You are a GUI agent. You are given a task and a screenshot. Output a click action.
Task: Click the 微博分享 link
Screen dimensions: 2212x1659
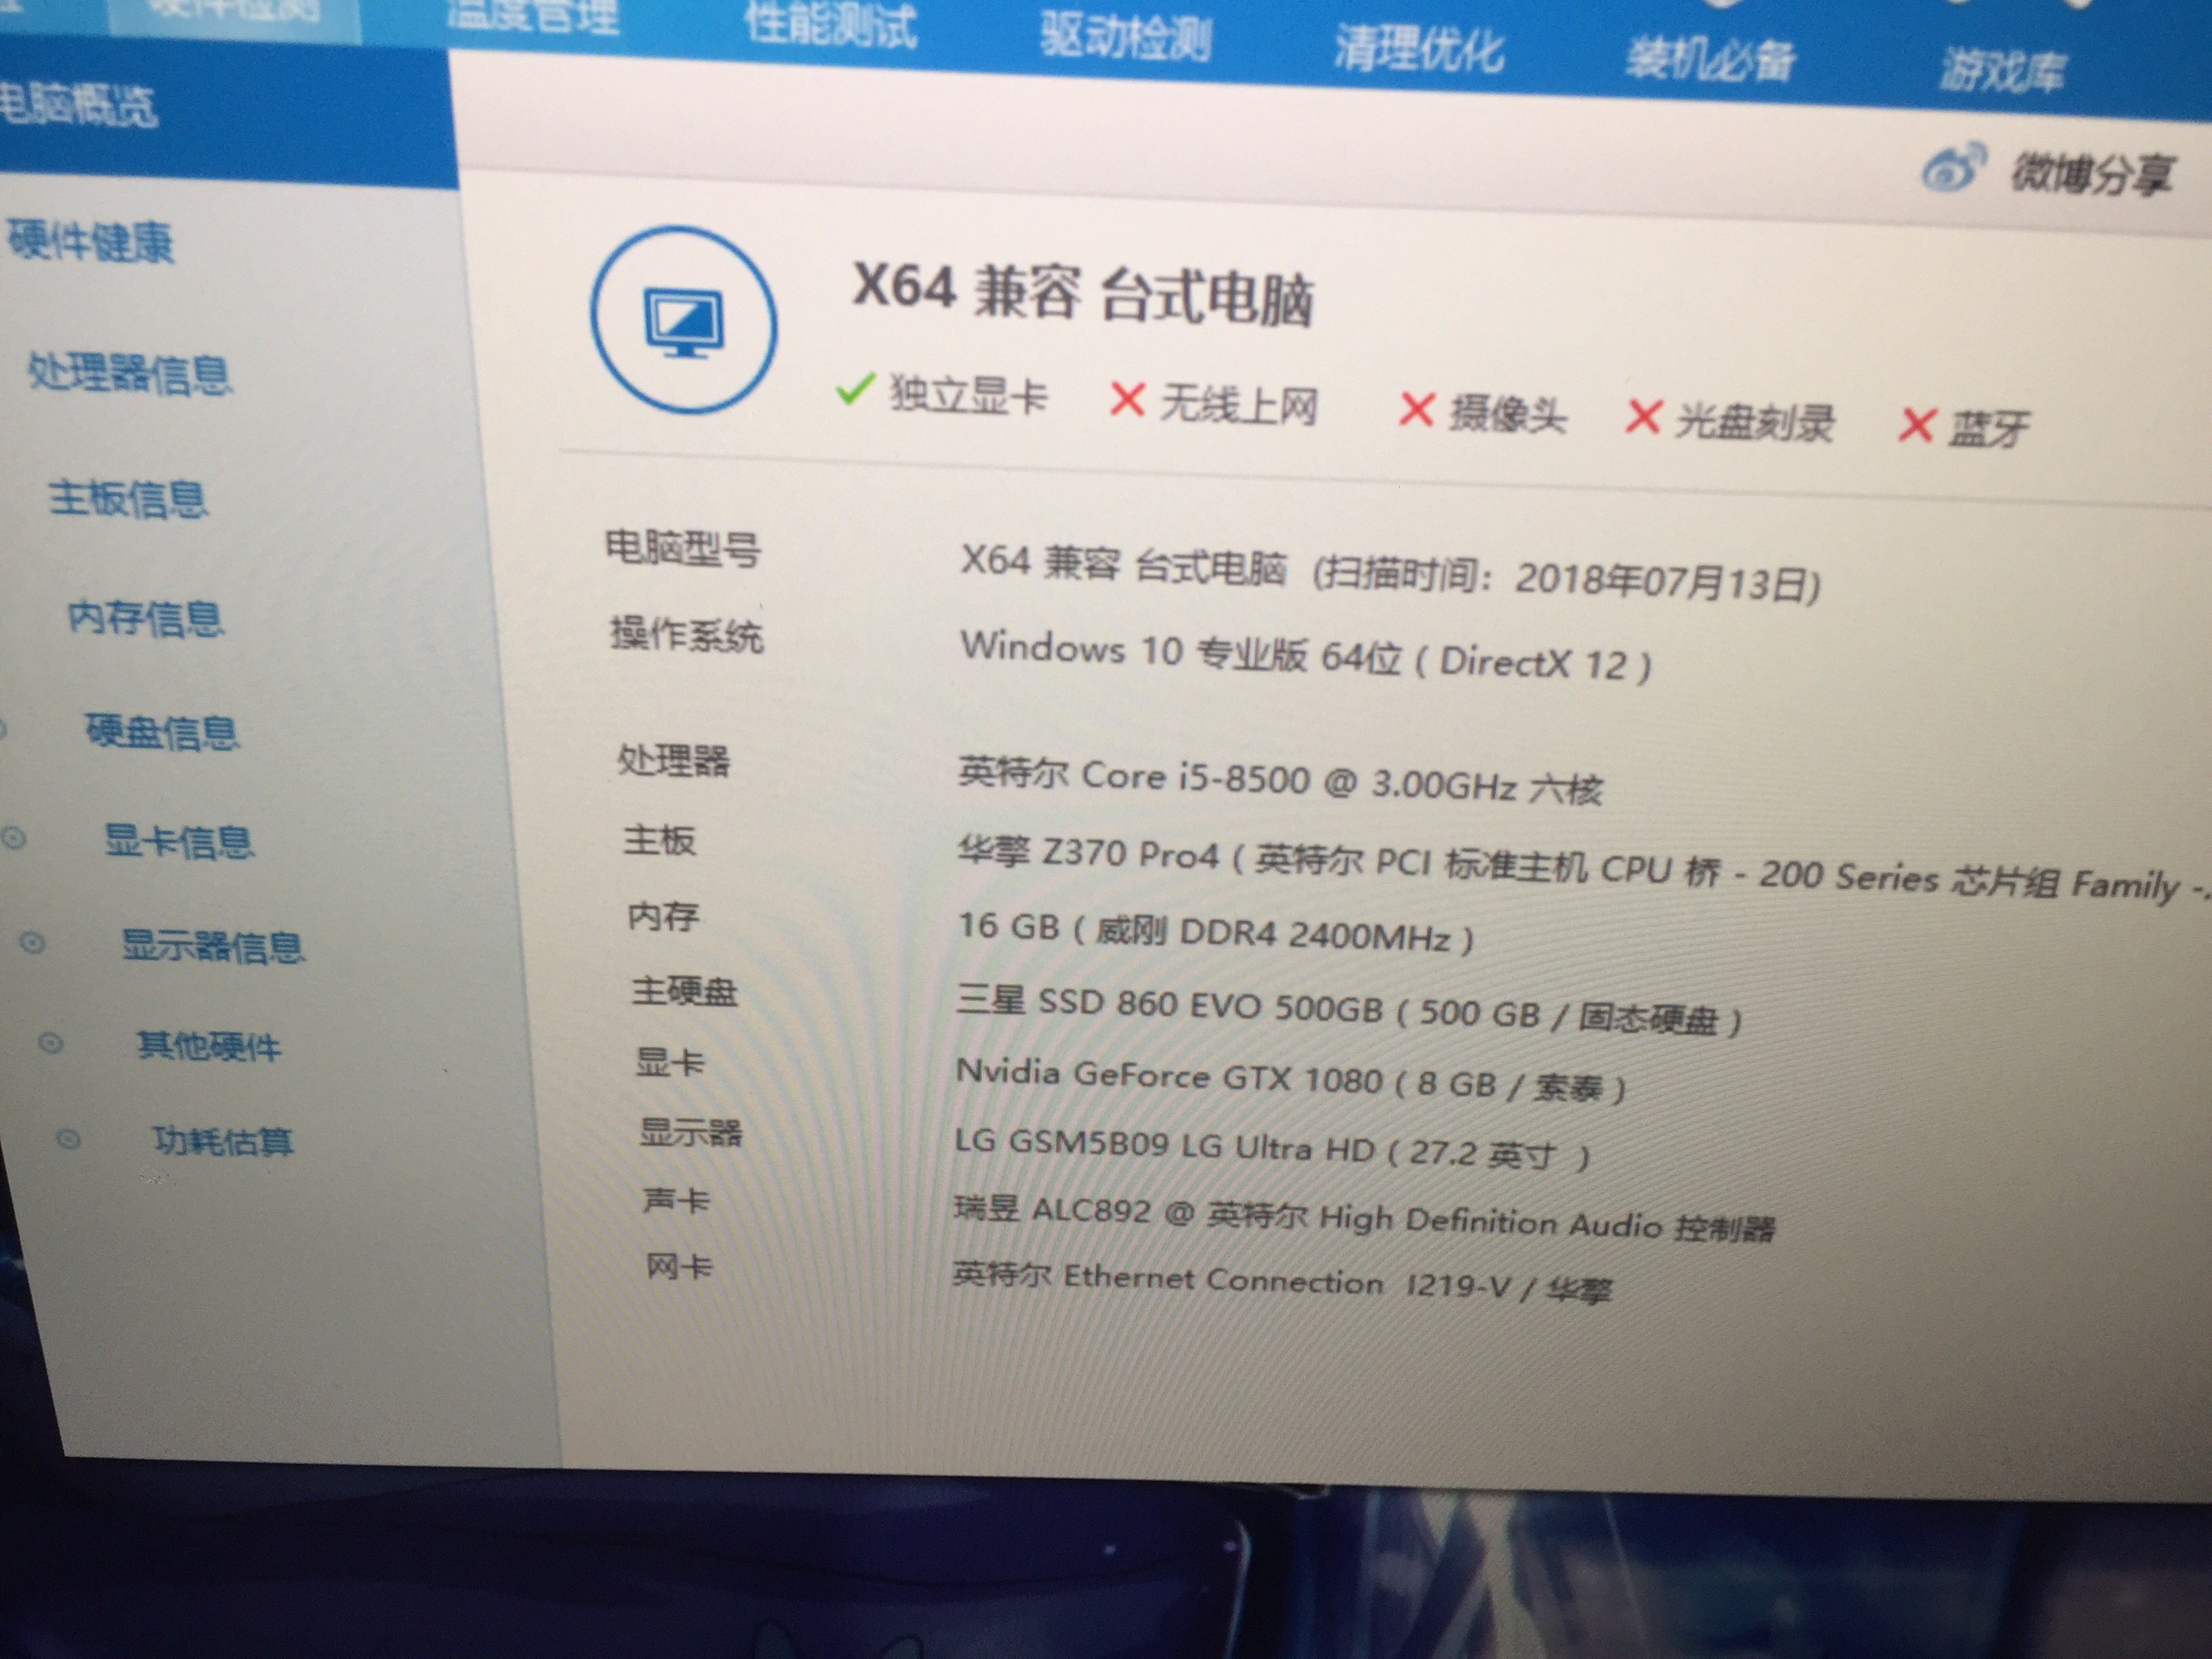[2092, 175]
